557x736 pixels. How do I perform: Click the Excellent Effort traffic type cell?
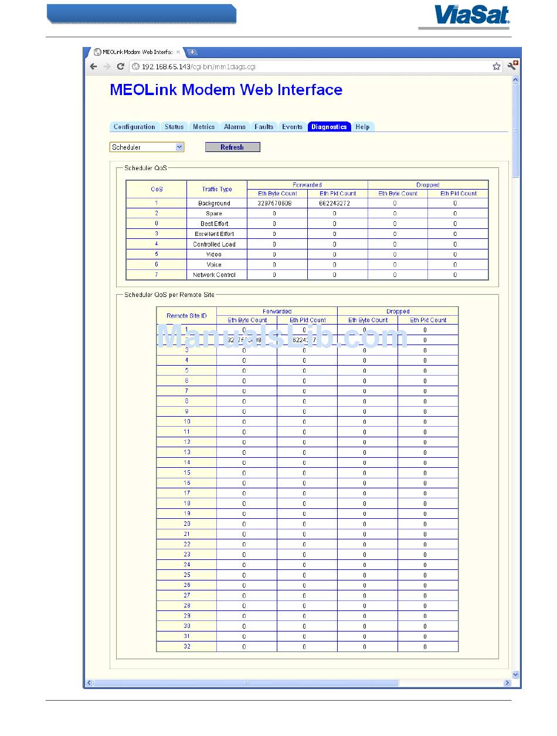point(217,234)
